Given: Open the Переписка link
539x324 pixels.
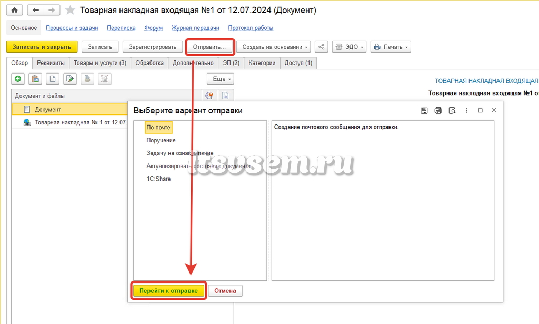Looking at the screenshot, I should pos(121,28).
